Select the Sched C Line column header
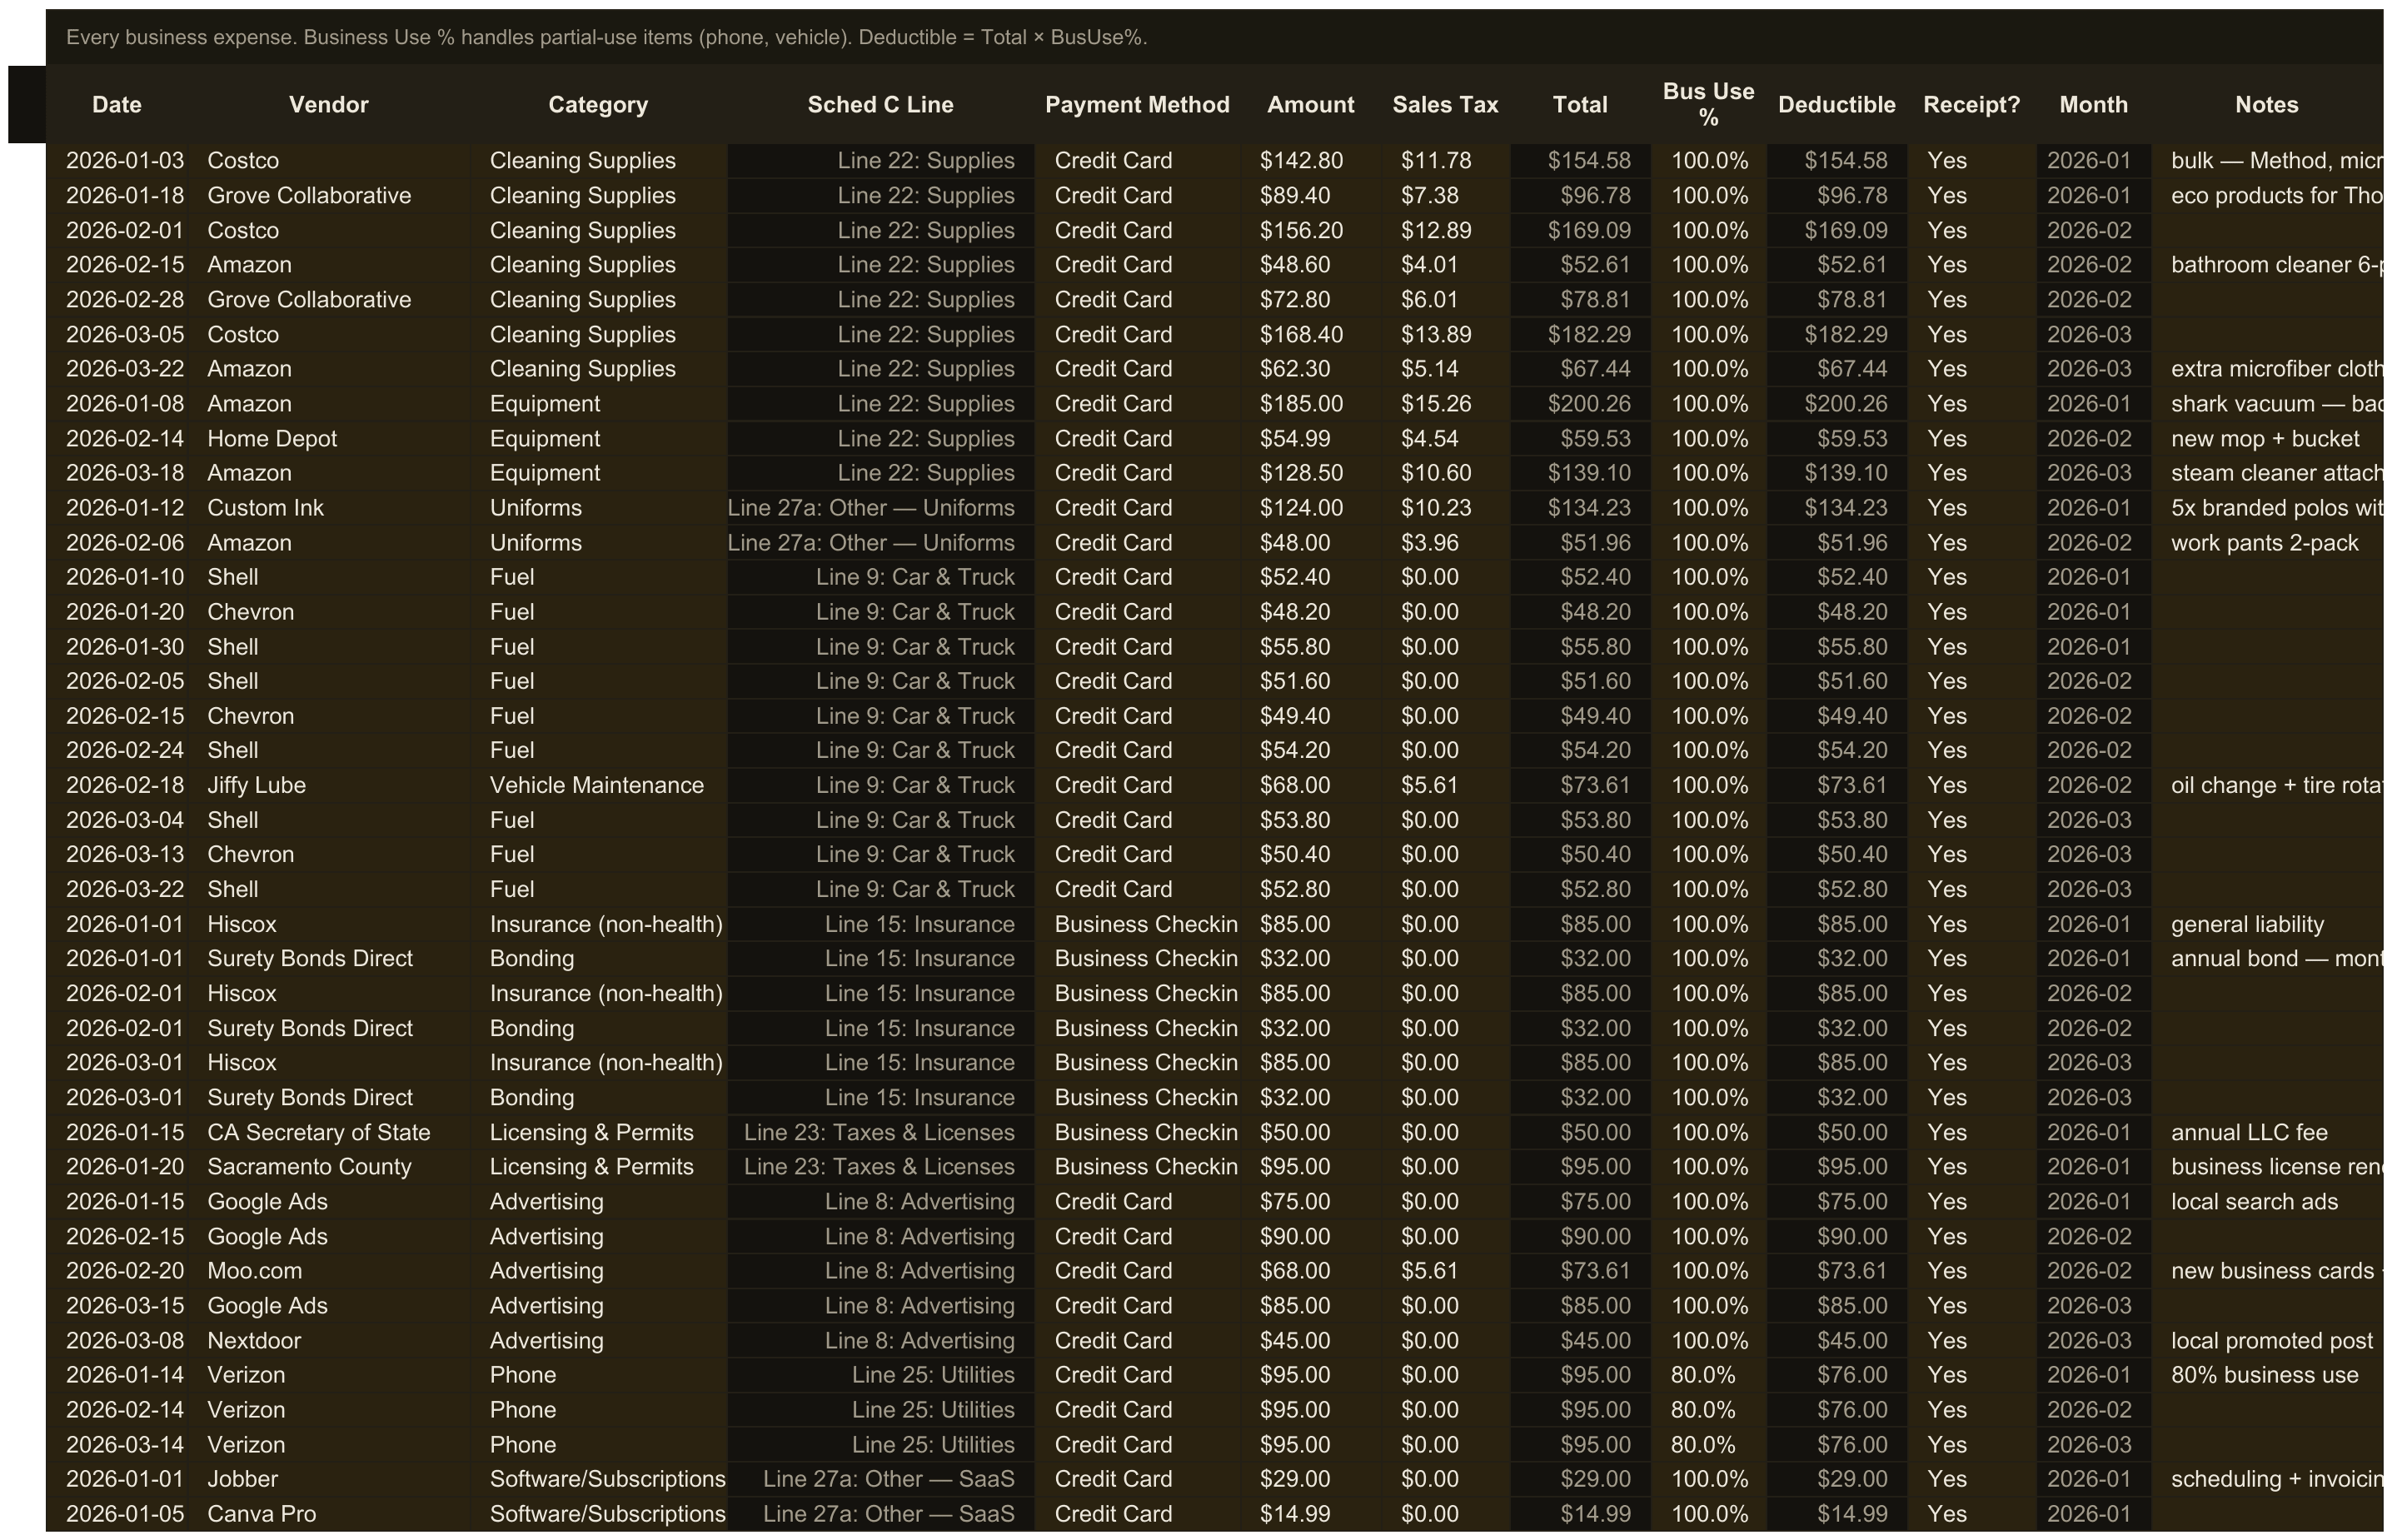The height and width of the screenshot is (1540, 2392). (880, 105)
